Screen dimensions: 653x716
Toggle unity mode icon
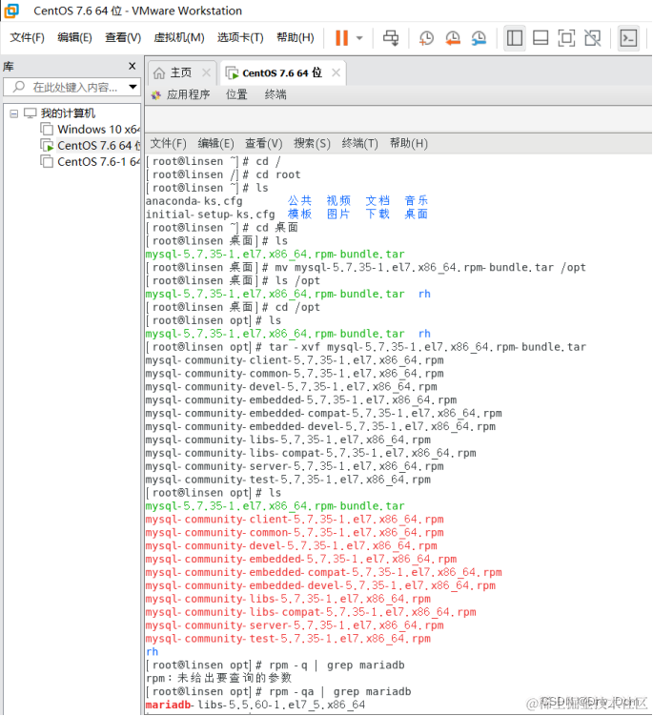pos(593,38)
